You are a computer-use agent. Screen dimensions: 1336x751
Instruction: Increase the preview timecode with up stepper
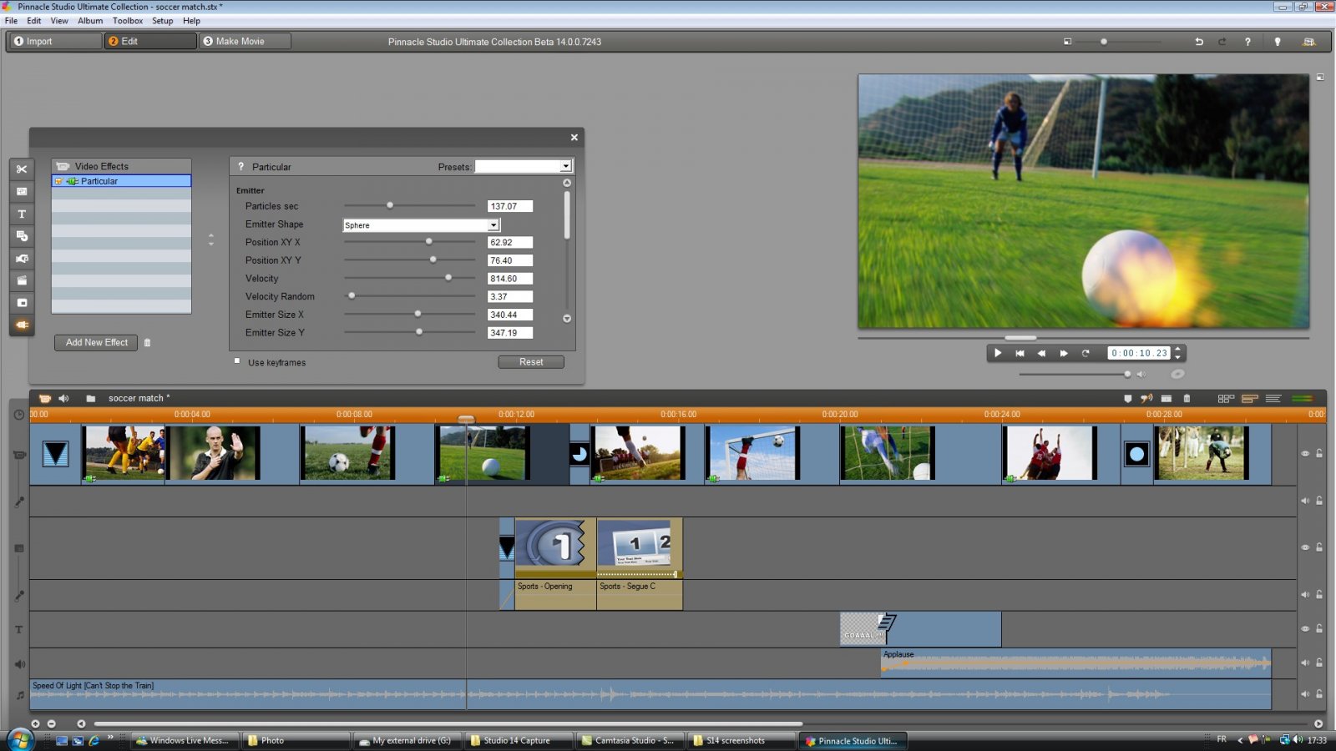click(1178, 349)
